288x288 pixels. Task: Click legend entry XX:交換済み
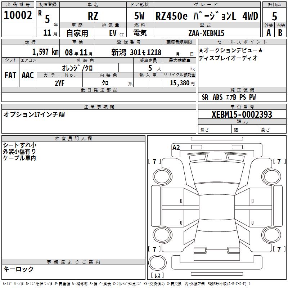pos(154,284)
